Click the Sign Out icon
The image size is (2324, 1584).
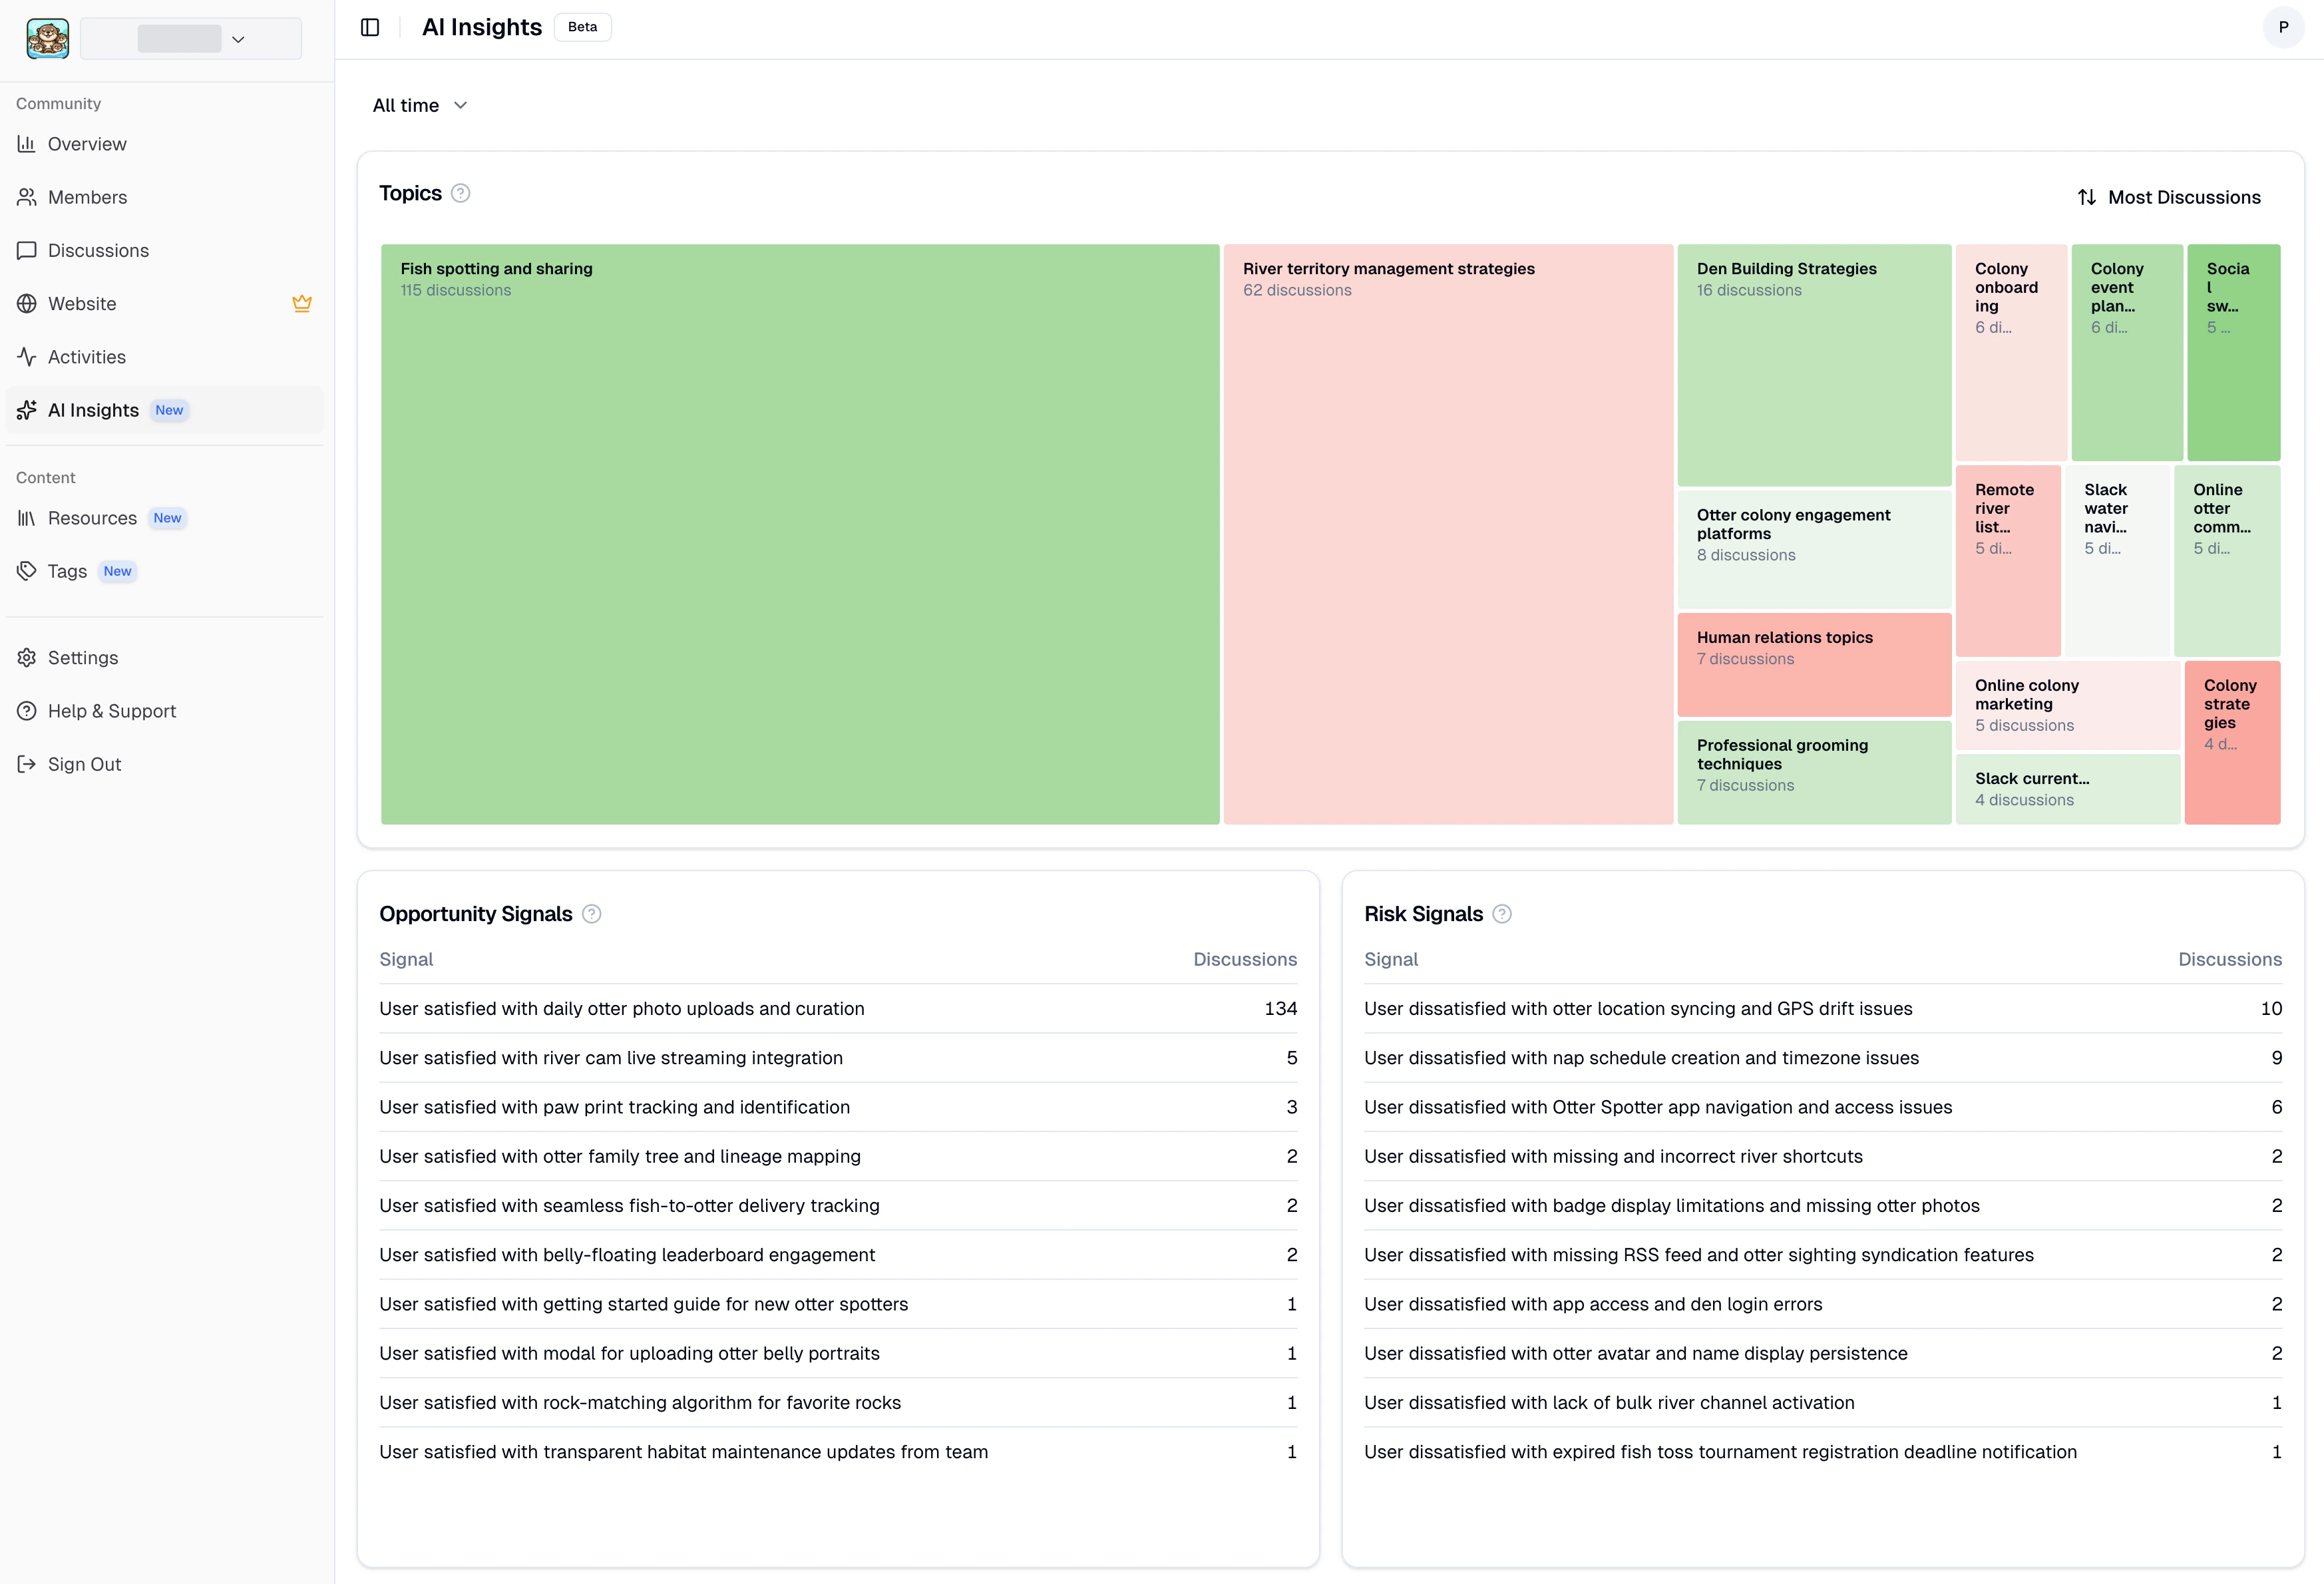pyautogui.click(x=27, y=764)
